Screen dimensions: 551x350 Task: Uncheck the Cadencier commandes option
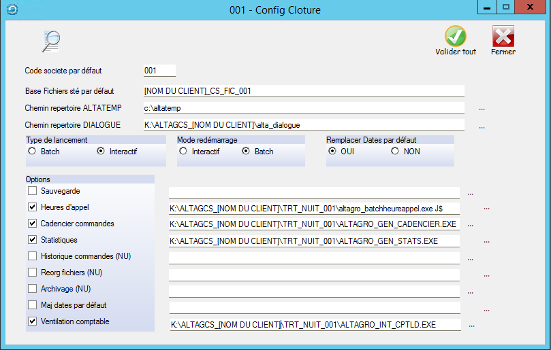[x=32, y=224]
